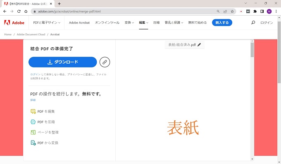Go to Adobe Document Cloud breadcrumb
Screen dimensions: 281x164
[31, 35]
